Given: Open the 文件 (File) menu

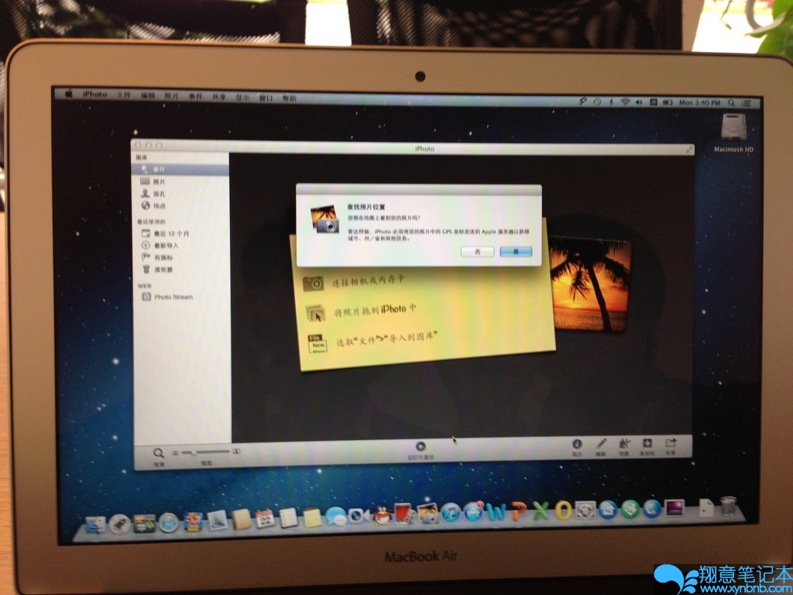Looking at the screenshot, I should pos(124,95).
